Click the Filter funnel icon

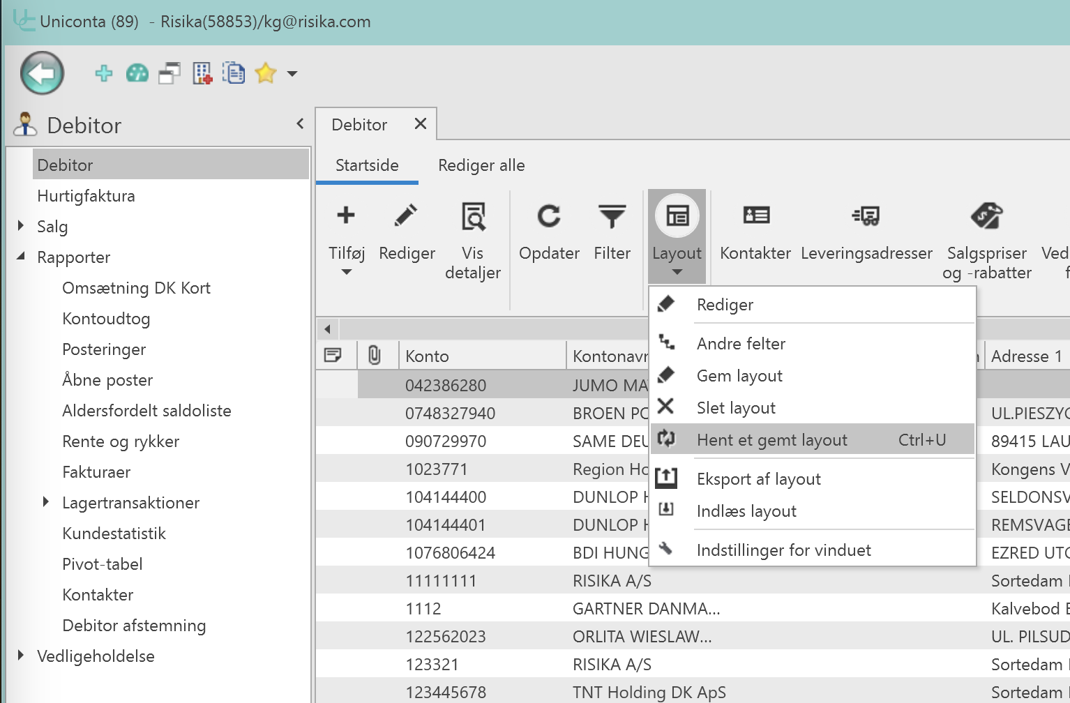(x=612, y=217)
